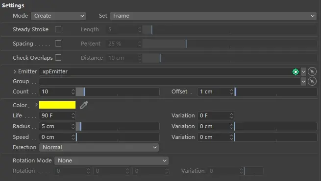
Task: Click the Radius field stepper arrows
Action: 73,126
